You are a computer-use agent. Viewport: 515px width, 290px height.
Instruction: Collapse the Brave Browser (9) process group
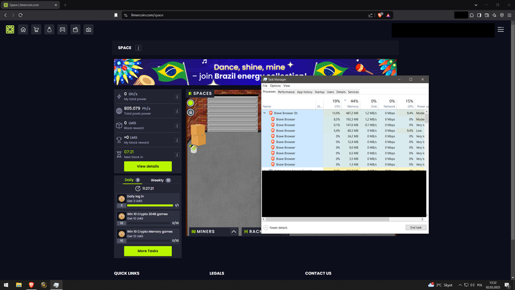[x=265, y=113]
